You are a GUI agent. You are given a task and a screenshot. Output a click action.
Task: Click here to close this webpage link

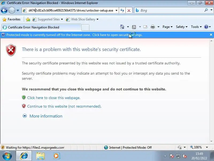point(54,98)
